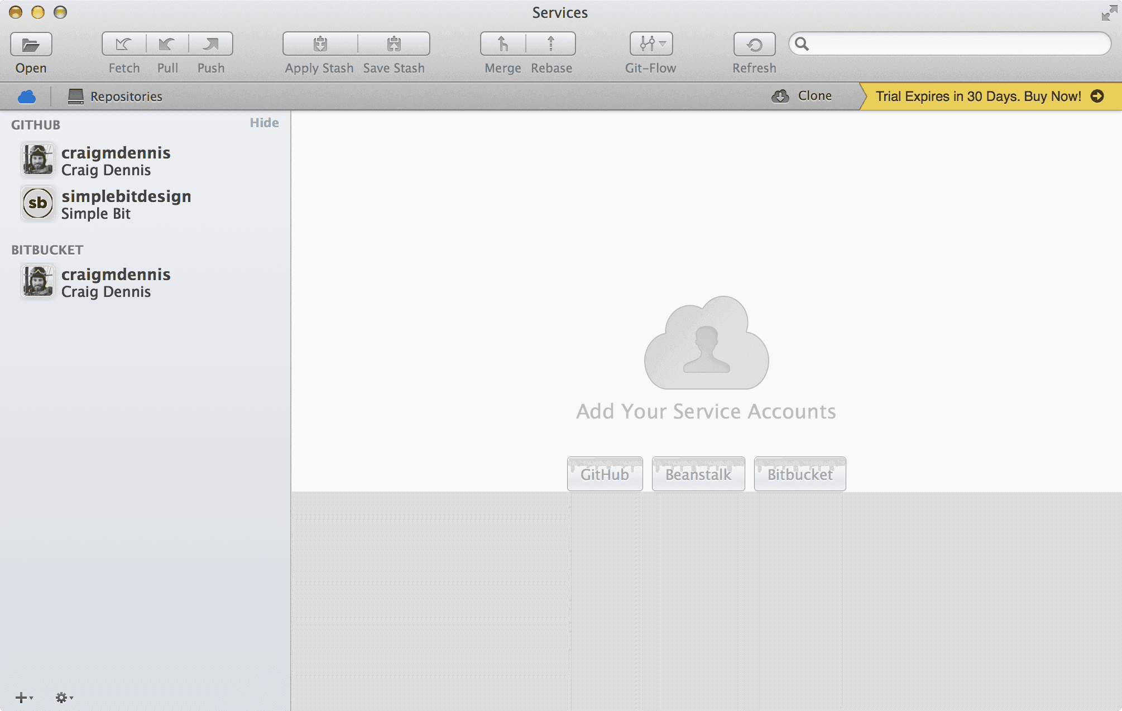1122x711 pixels.
Task: Select the Merge toolbar icon
Action: (x=503, y=44)
